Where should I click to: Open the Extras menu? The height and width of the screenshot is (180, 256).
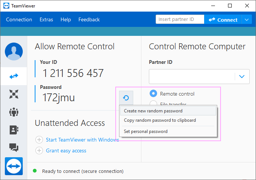point(46,19)
